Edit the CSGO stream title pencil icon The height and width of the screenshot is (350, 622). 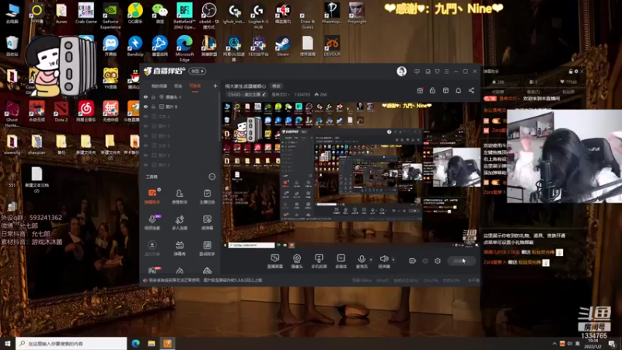264,94
